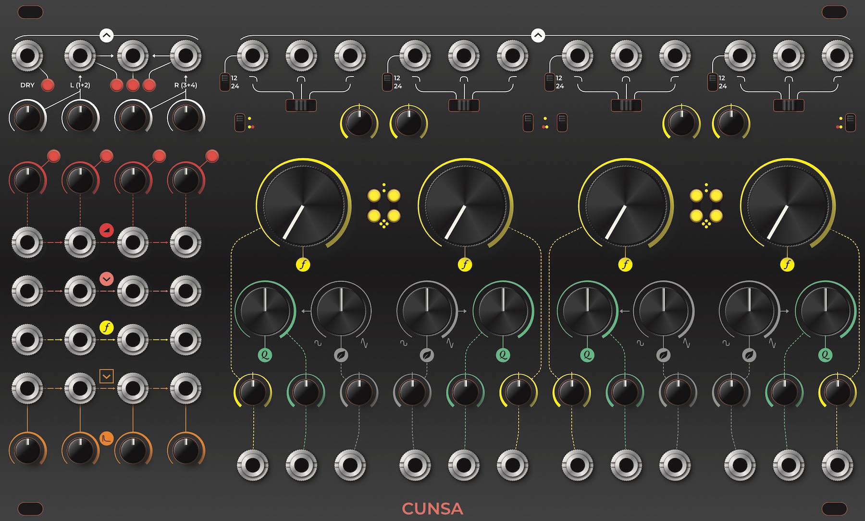Click the red ramp icon between the red jacks
865x521 pixels.
107,231
